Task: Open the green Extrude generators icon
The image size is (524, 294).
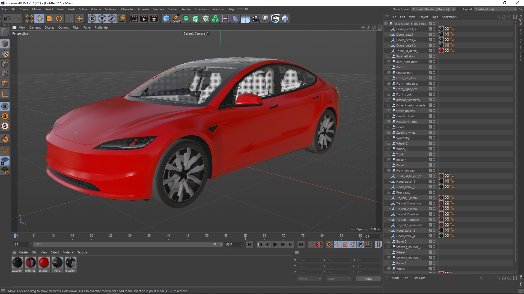Action: click(196, 19)
